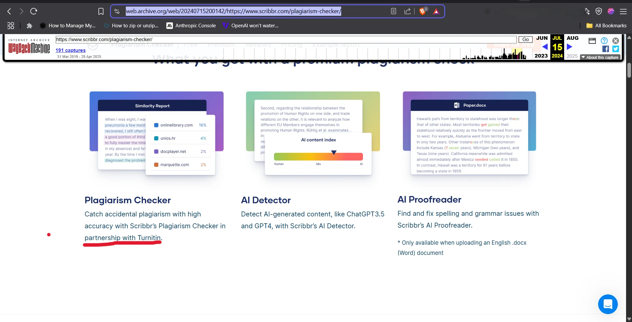Select JUN in the Wayback calendar
The width and height of the screenshot is (632, 322).
(x=542, y=38)
